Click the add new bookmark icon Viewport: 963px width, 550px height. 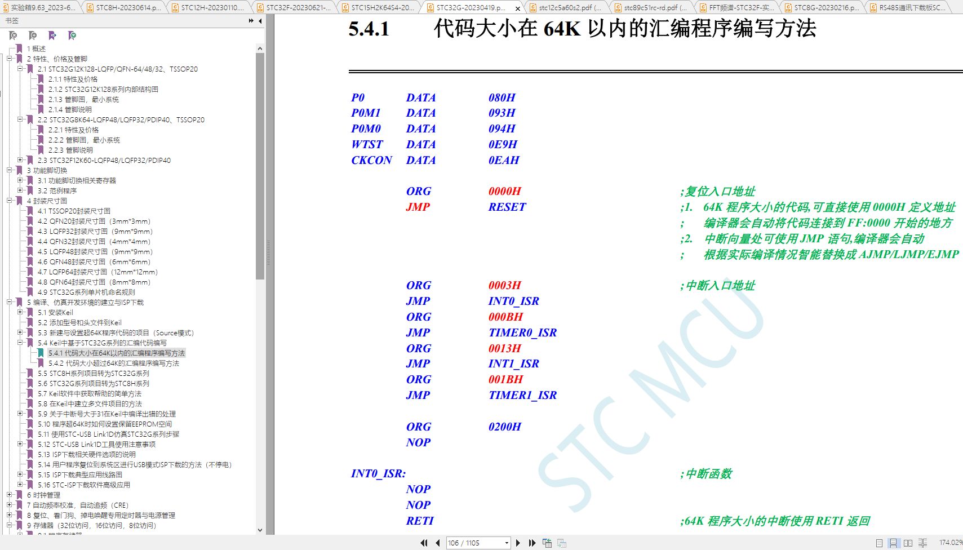[x=33, y=36]
